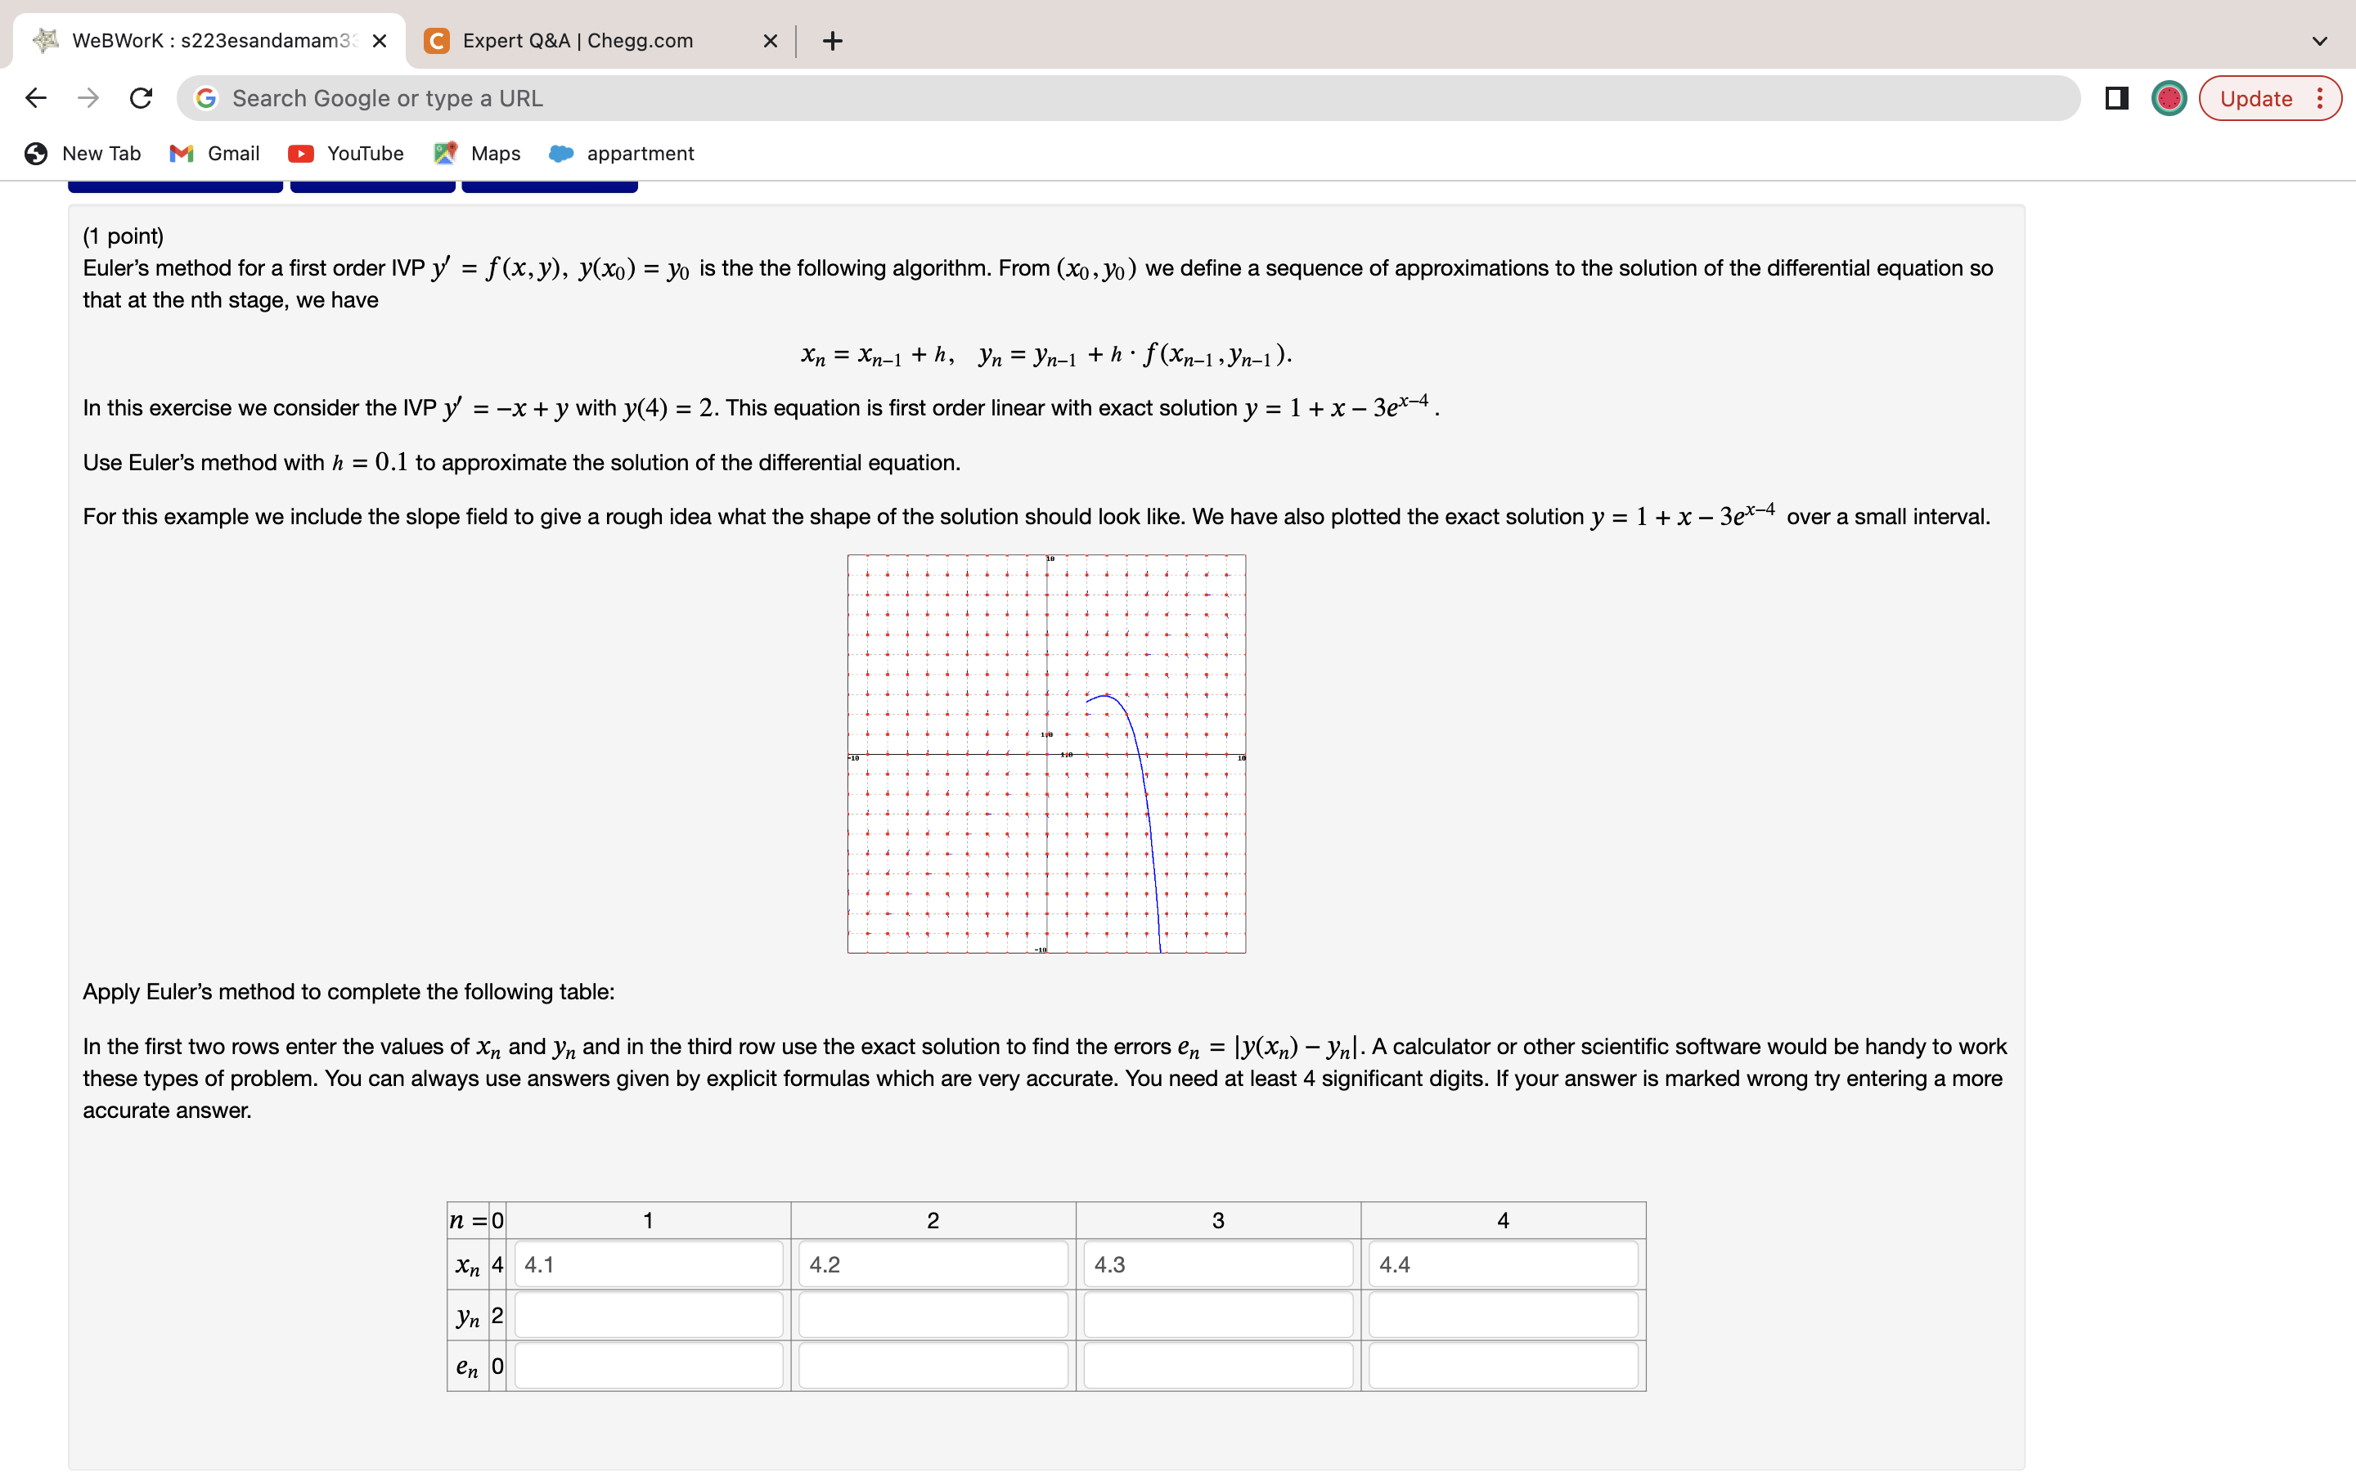This screenshot has width=2356, height=1472.
Task: Open the Maps bookmark icon
Action: click(445, 153)
